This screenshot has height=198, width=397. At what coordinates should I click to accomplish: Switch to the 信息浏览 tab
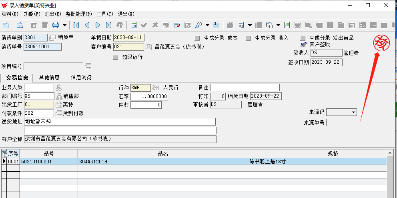click(x=81, y=77)
